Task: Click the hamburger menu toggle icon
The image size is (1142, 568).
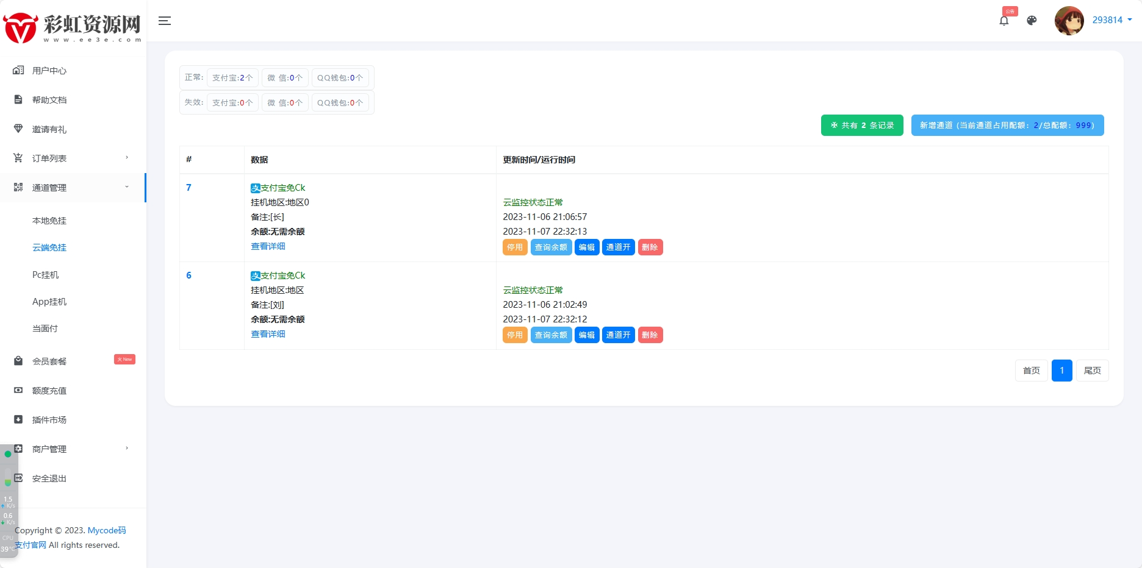Action: [x=164, y=21]
